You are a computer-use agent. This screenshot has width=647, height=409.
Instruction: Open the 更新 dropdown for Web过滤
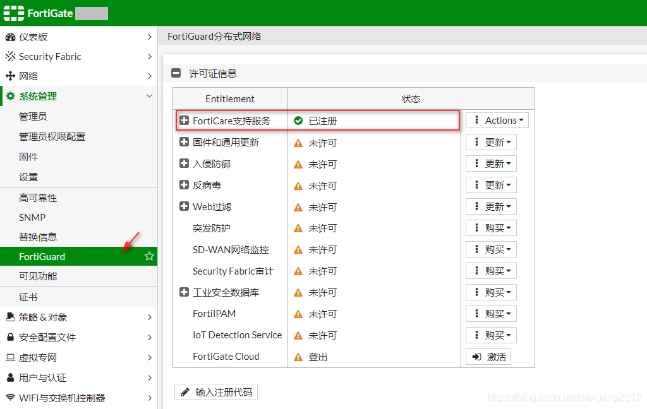click(491, 206)
